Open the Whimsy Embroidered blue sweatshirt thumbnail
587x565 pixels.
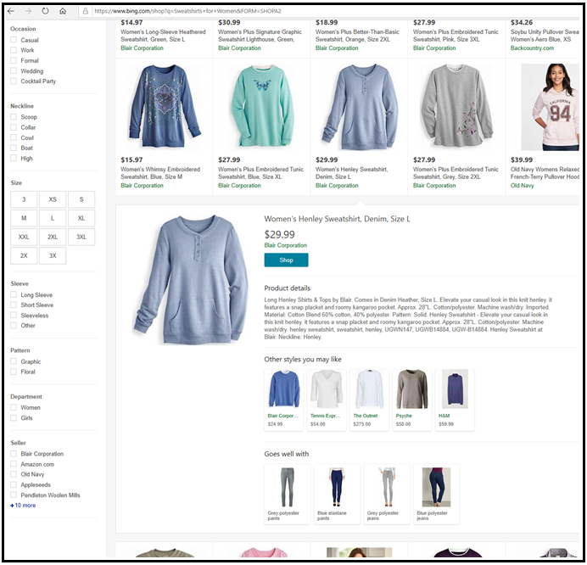(x=164, y=106)
